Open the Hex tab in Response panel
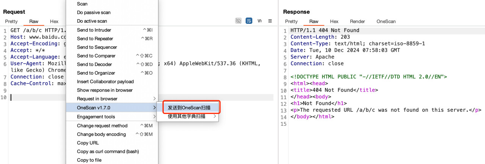 tap(334, 22)
